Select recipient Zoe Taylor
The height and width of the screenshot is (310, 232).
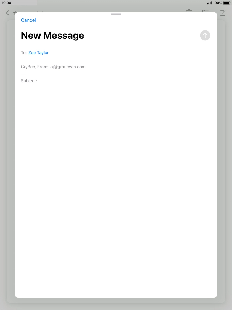click(38, 52)
